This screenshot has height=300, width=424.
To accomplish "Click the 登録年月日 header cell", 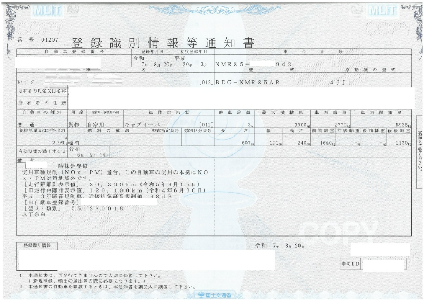I will click(x=152, y=51).
